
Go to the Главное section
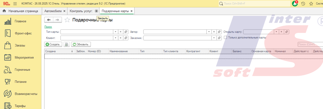pos(20,21)
